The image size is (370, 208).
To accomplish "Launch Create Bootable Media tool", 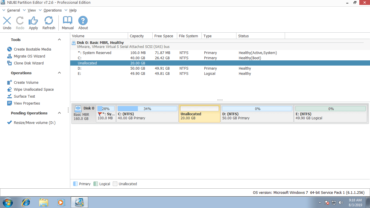I will point(32,49).
